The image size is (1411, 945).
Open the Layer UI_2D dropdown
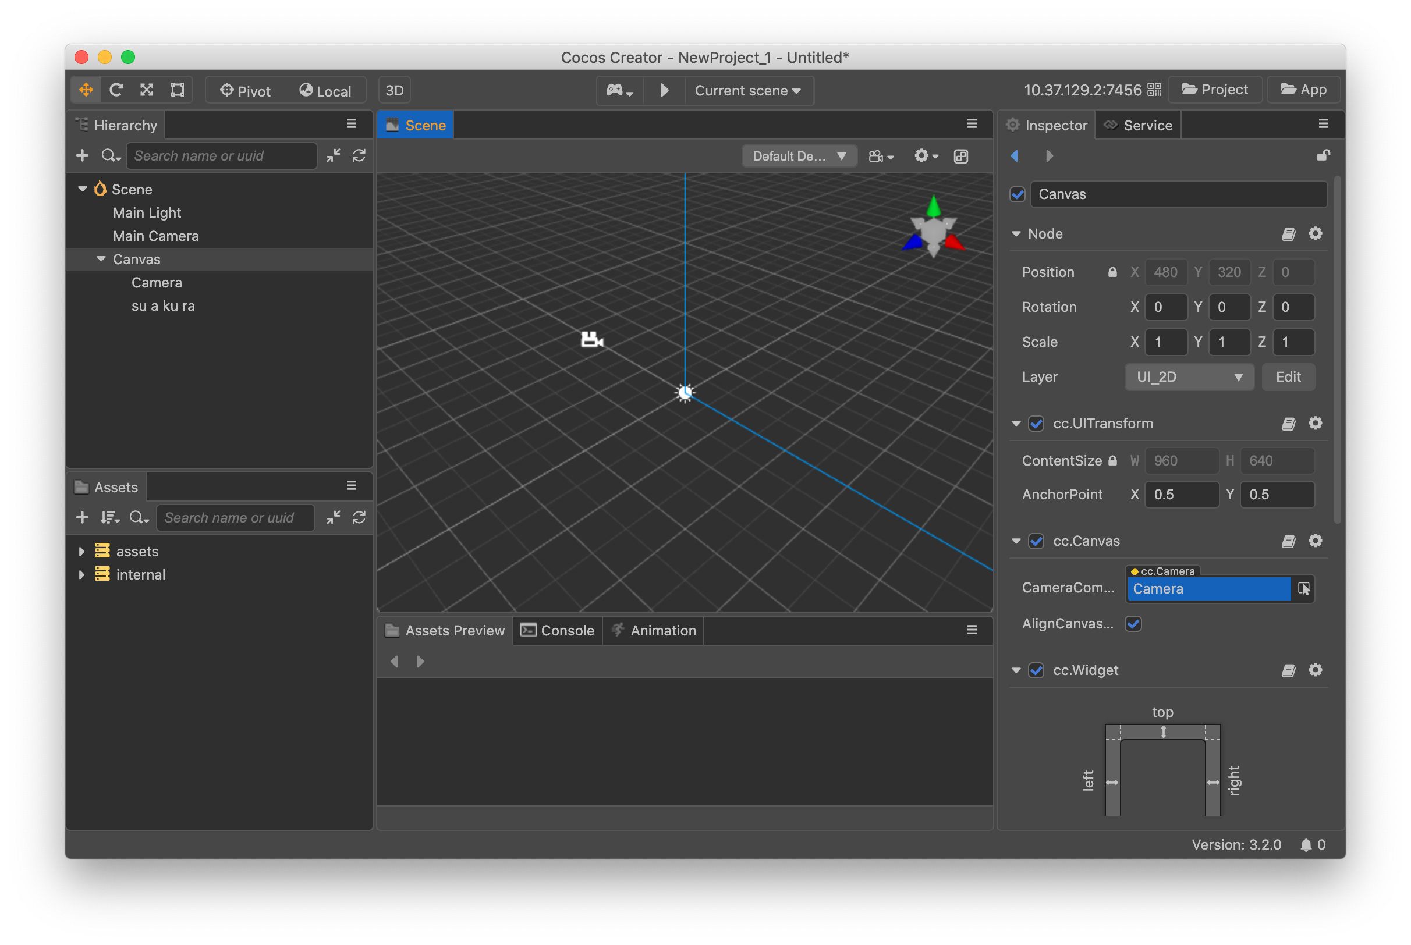pos(1189,377)
